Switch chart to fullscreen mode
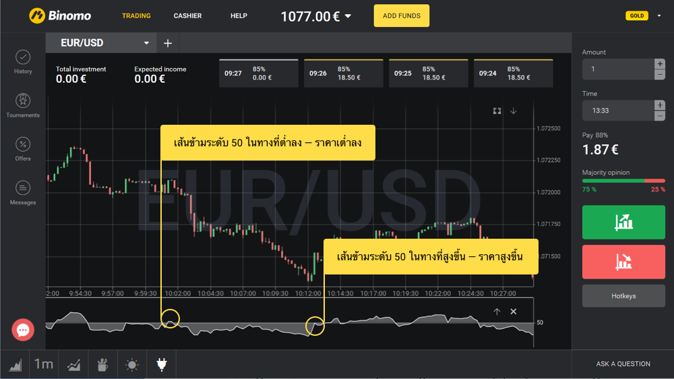674x379 pixels. [497, 111]
